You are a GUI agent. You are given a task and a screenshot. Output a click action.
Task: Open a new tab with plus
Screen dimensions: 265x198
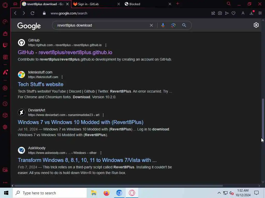(178, 4)
